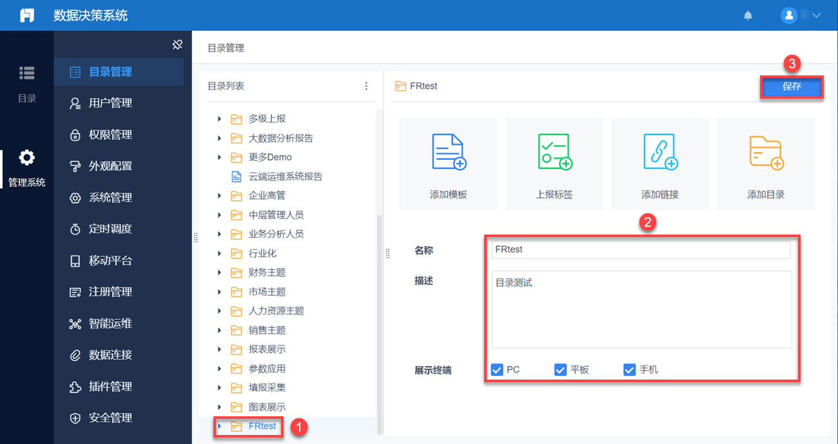Open 插件管理 menu item
This screenshot has height=444, width=838.
(119, 386)
